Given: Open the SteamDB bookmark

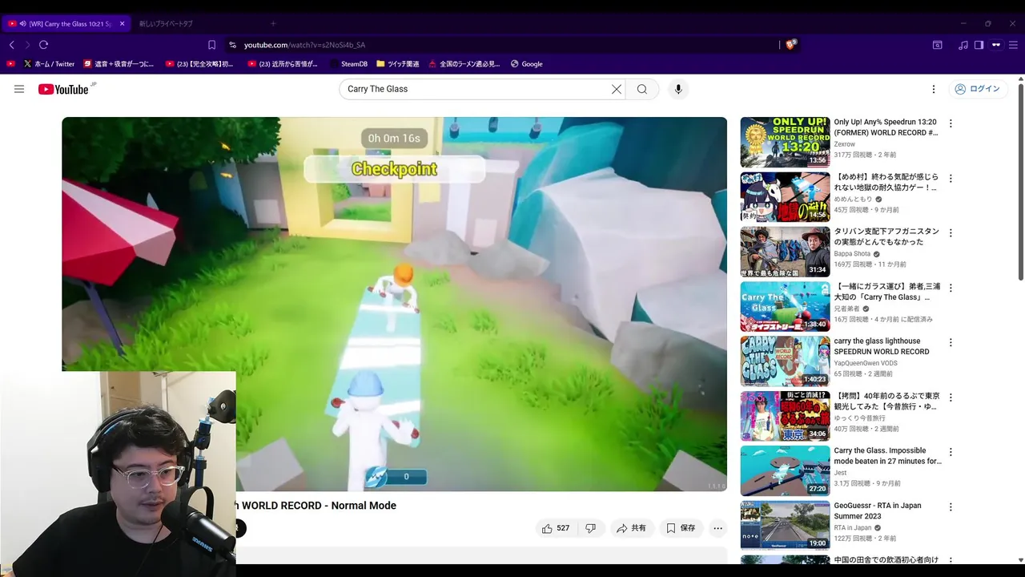Looking at the screenshot, I should point(348,64).
